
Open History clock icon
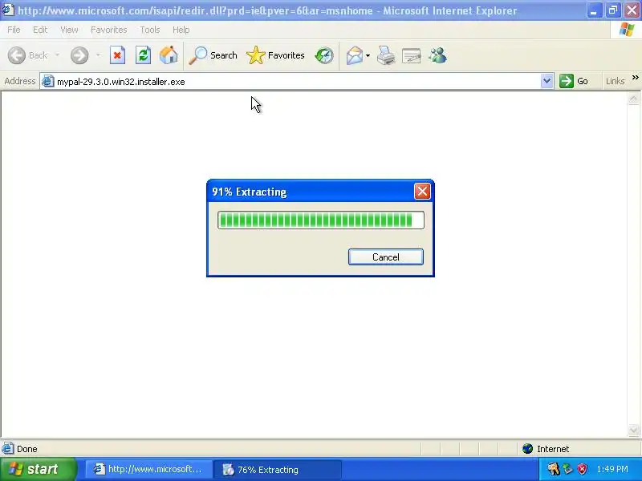(x=324, y=55)
